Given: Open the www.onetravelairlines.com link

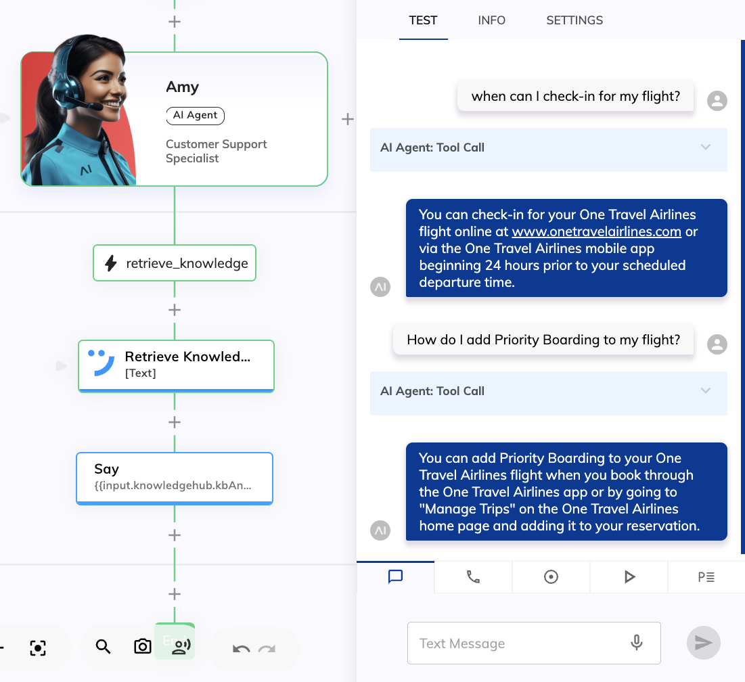Looking at the screenshot, I should pyautogui.click(x=596, y=231).
